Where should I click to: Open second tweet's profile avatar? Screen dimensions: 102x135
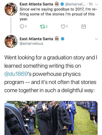click(11, 41)
